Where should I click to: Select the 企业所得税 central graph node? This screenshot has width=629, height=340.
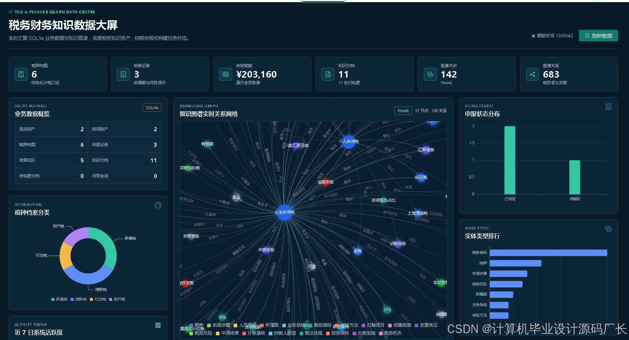(285, 212)
